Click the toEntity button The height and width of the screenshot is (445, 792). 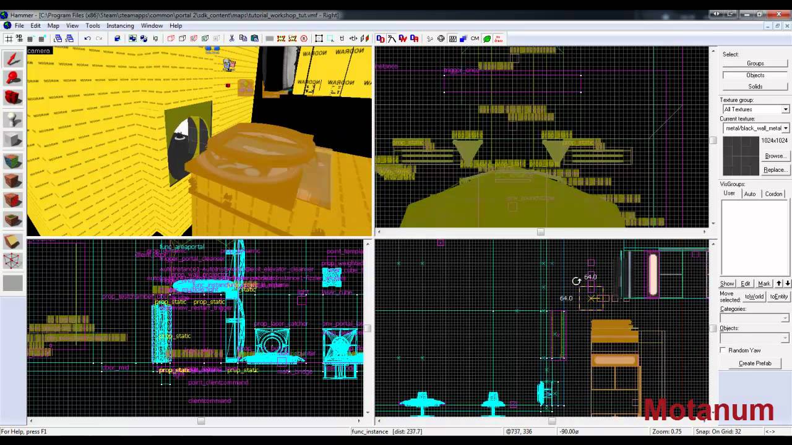[x=778, y=297]
